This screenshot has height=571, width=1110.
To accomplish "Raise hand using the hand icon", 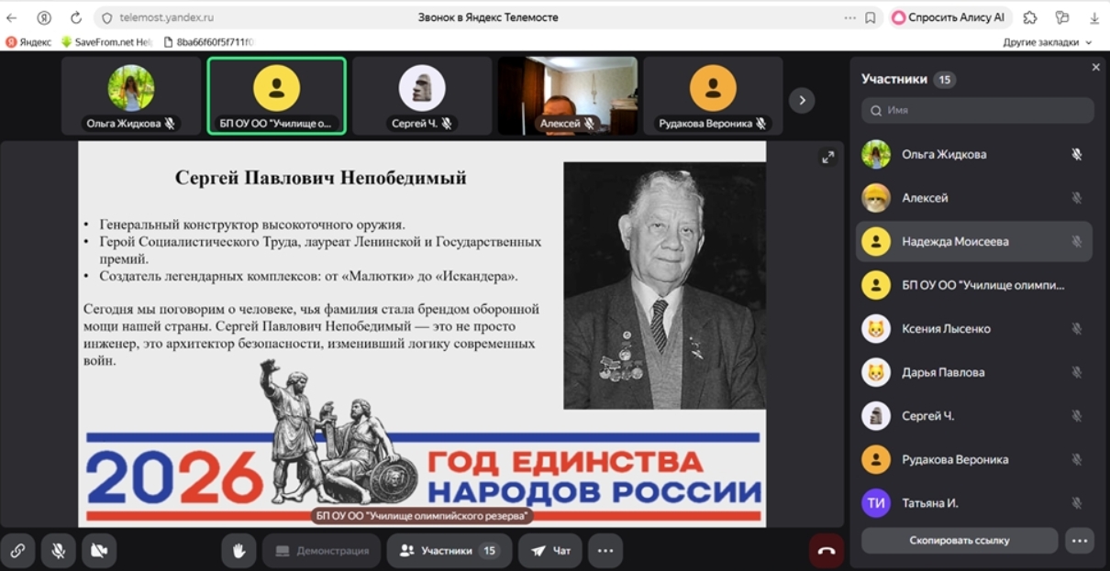I will [x=239, y=551].
